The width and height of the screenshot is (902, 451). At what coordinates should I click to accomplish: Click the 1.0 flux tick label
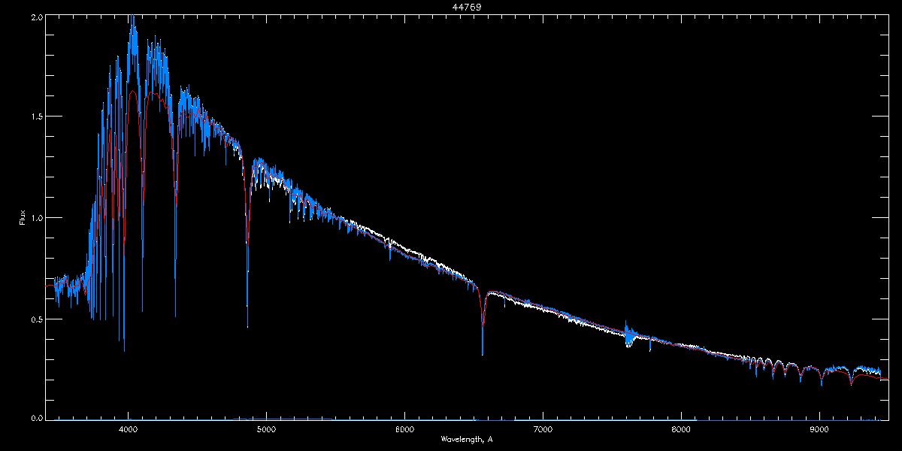pyautogui.click(x=36, y=218)
